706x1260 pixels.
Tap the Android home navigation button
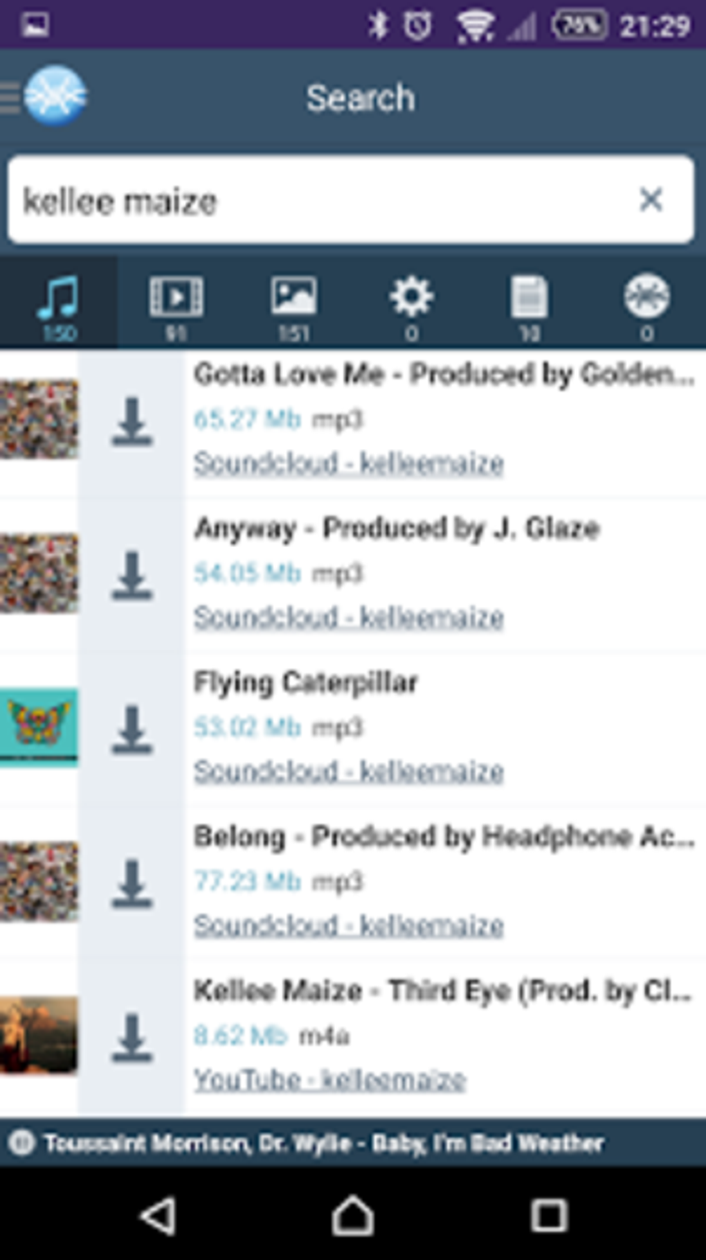(353, 1215)
